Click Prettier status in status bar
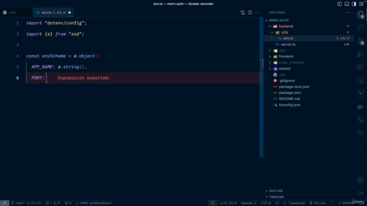This screenshot has height=206, width=367. point(346,203)
